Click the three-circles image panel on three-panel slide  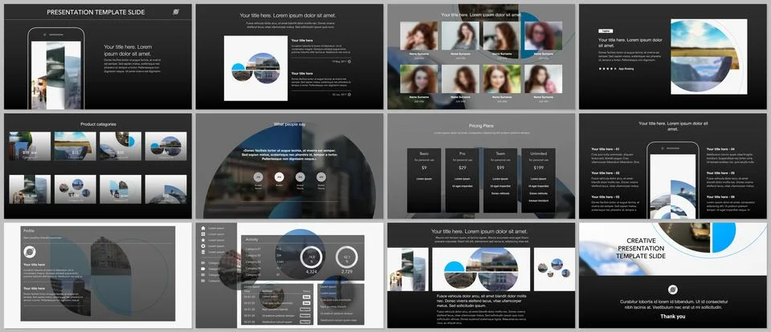pyautogui.click(x=554, y=269)
